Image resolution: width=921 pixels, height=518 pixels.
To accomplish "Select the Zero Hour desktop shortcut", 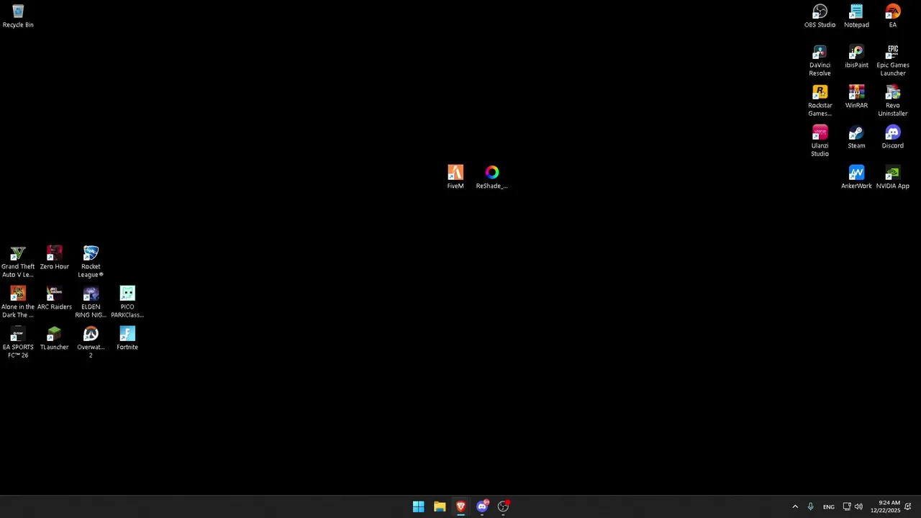I will coord(55,258).
